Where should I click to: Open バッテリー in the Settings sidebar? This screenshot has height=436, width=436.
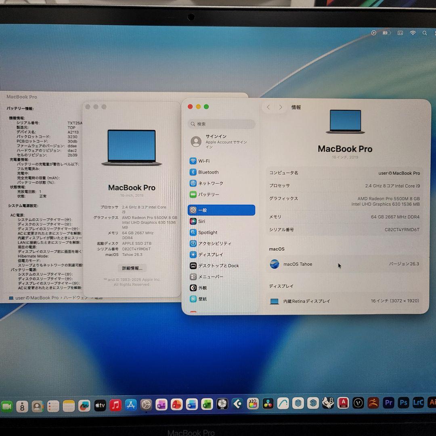point(222,194)
